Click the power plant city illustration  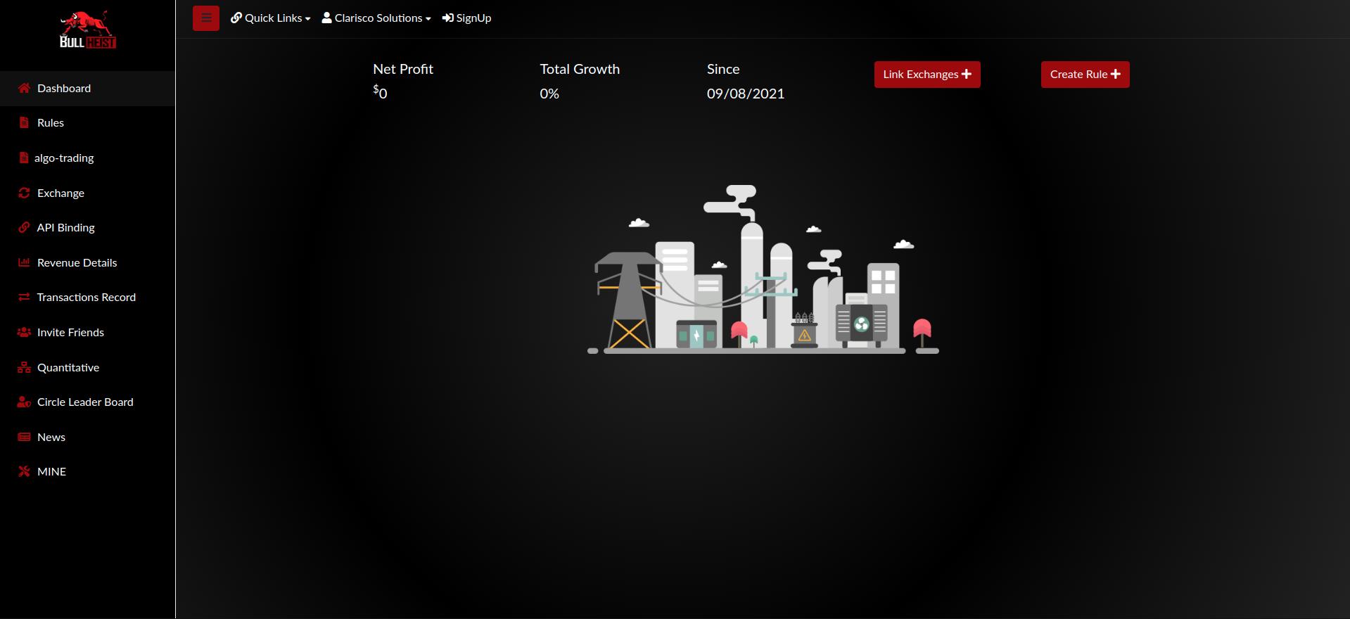(x=763, y=269)
